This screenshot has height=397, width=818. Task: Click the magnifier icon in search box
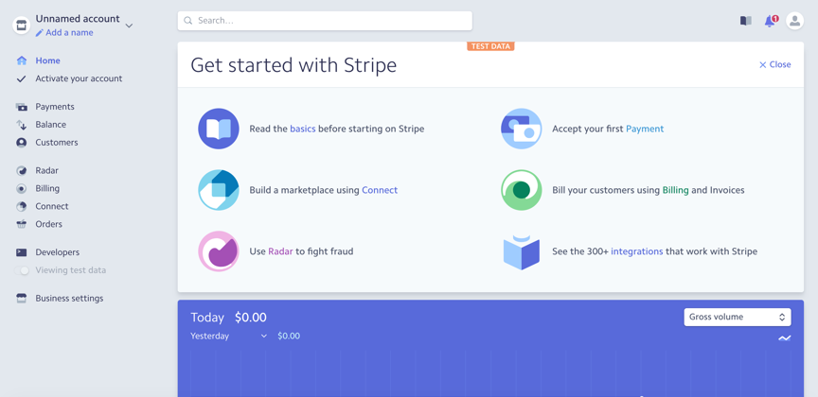point(188,21)
